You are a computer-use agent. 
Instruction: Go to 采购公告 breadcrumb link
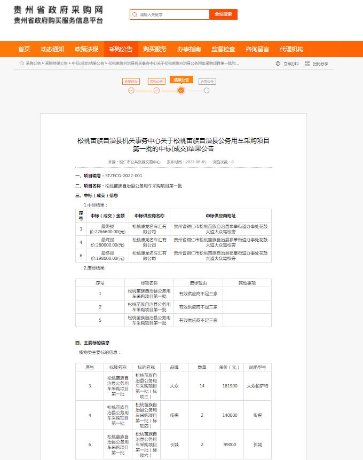pos(34,64)
